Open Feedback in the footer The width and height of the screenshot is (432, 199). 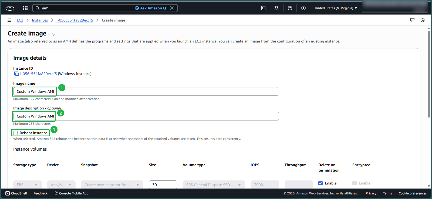pyautogui.click(x=40, y=193)
